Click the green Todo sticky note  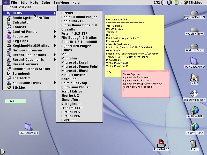coord(16,102)
